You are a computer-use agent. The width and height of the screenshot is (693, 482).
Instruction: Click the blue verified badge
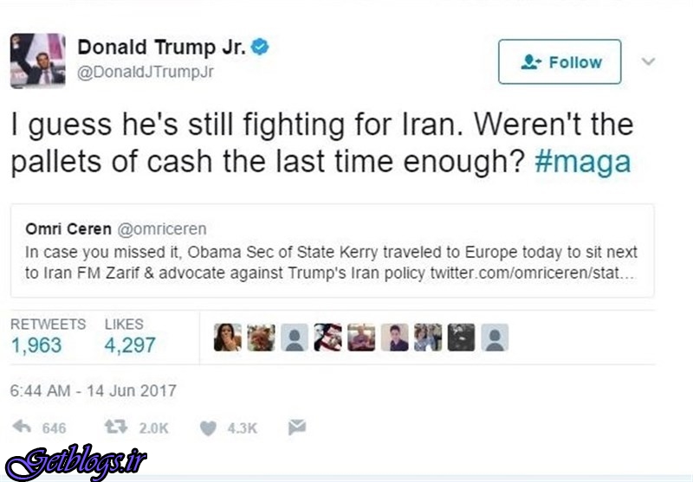tap(260, 47)
